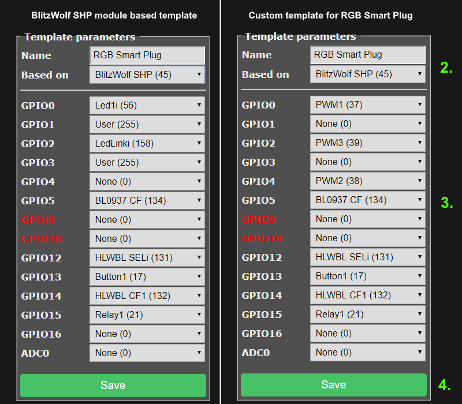Image resolution: width=462 pixels, height=404 pixels.
Task: Open the red GPIO9 dropdown in the left panel
Action: (147, 219)
